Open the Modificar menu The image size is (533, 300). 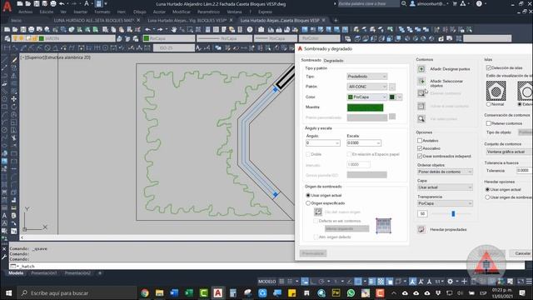click(182, 12)
